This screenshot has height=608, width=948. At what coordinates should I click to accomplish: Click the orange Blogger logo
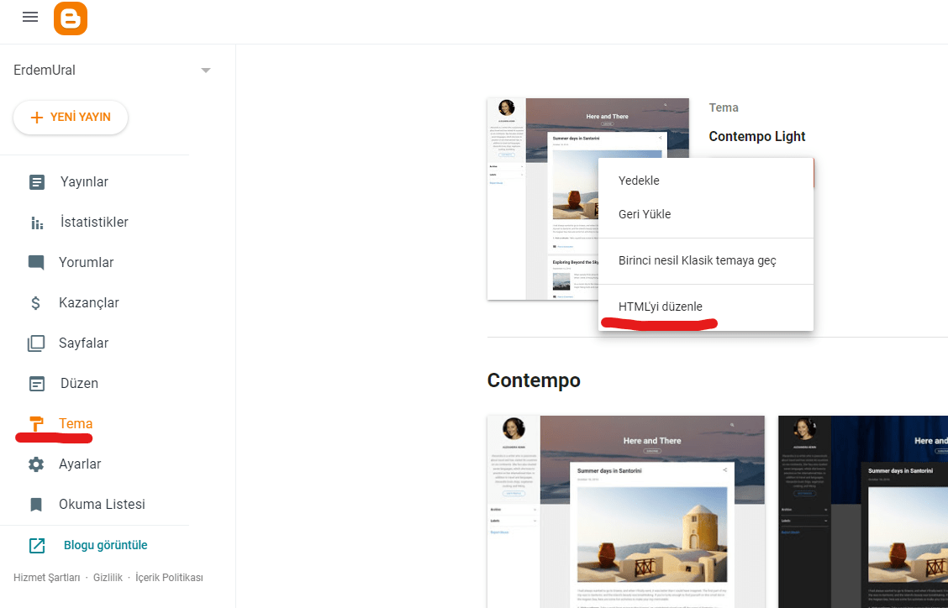pyautogui.click(x=71, y=18)
